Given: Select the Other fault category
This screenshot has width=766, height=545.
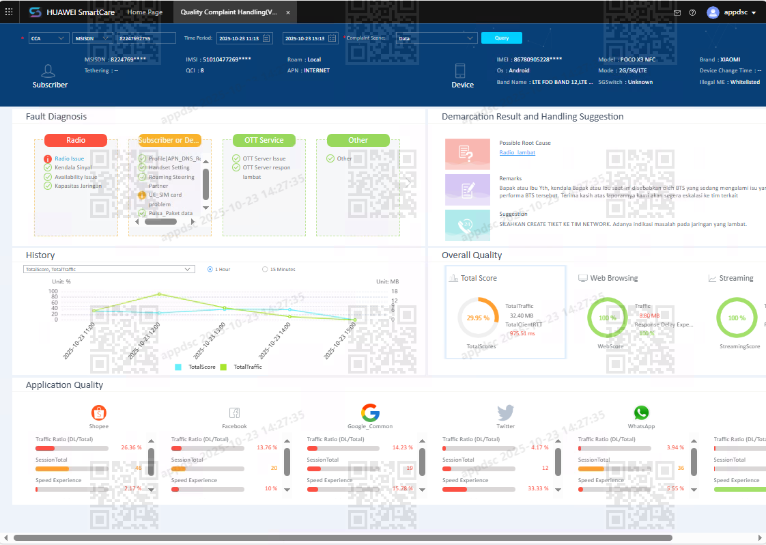Looking at the screenshot, I should click(358, 140).
